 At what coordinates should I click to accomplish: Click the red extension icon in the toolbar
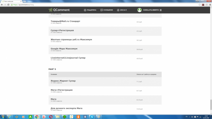203,5
